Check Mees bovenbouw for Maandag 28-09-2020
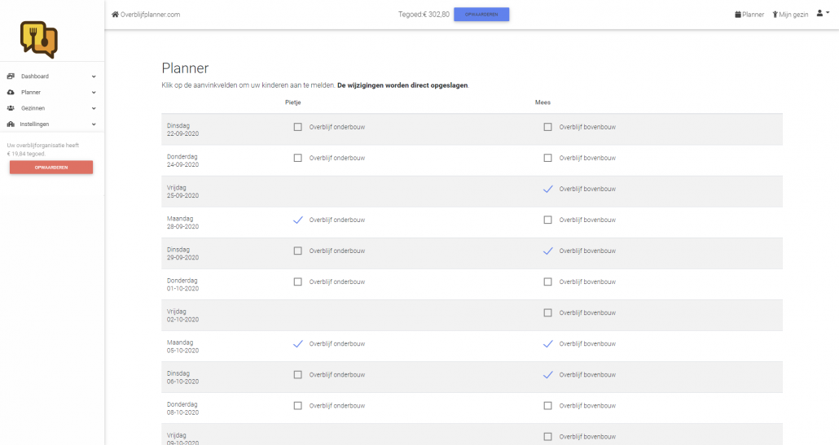Image resolution: width=839 pixels, height=445 pixels. [x=547, y=220]
